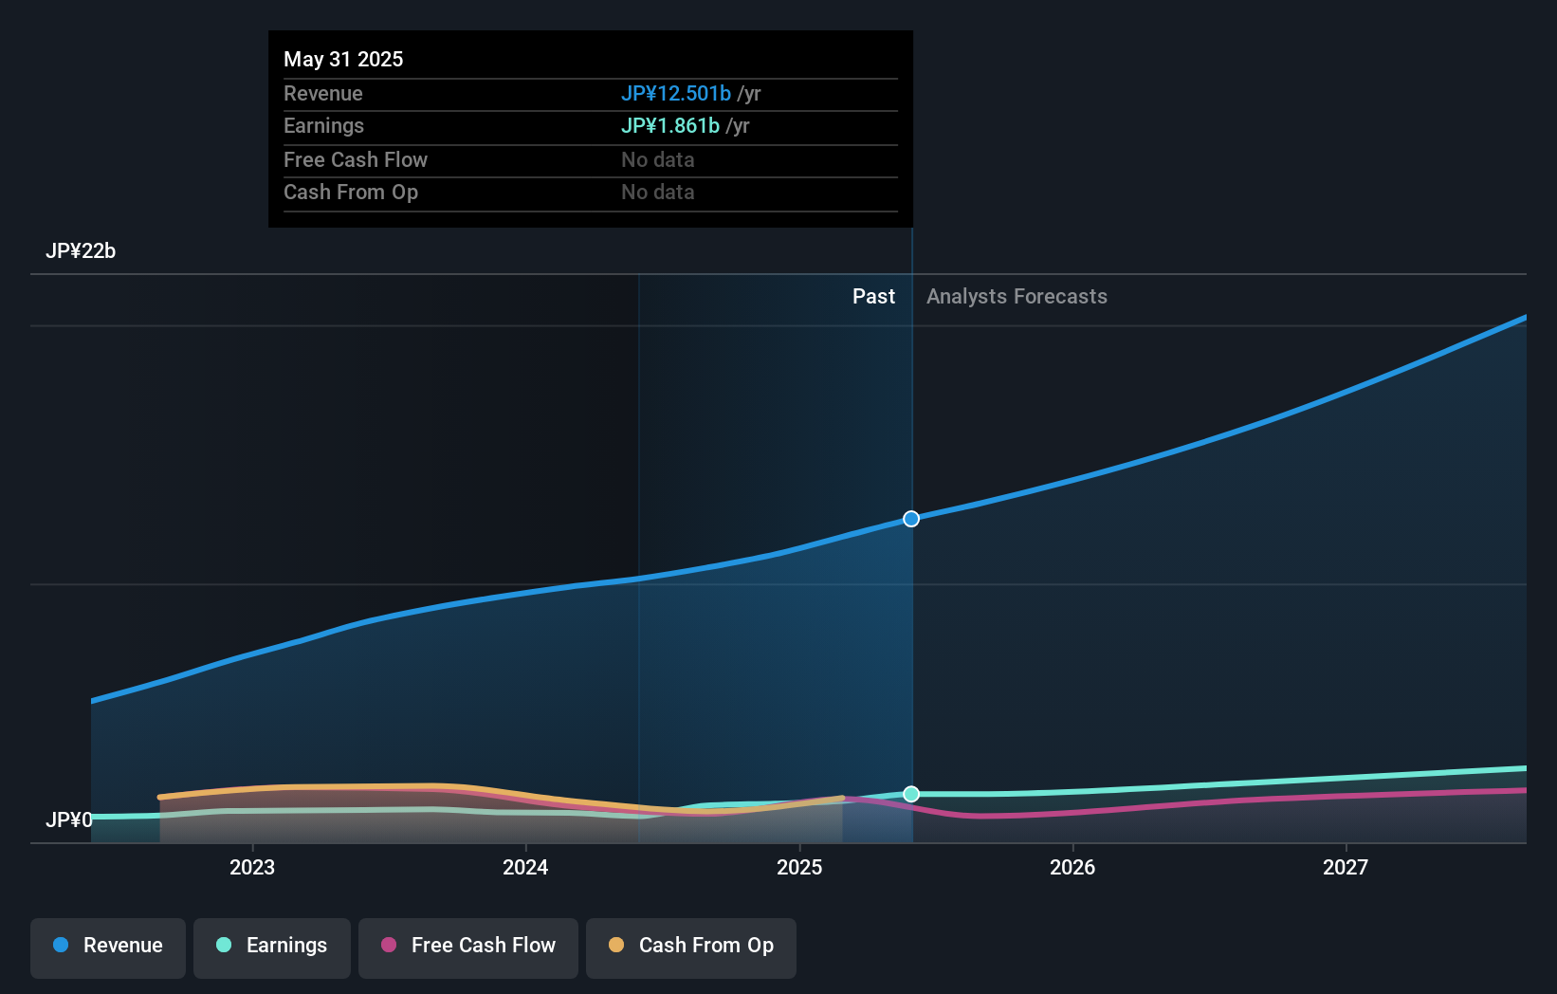
Task: Click the JP¥12.501b revenue value
Action: tap(676, 93)
